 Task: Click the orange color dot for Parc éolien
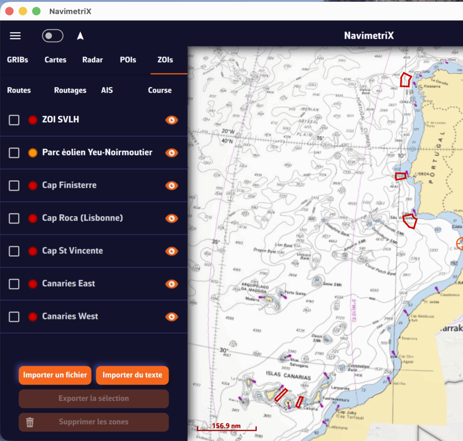pos(33,153)
